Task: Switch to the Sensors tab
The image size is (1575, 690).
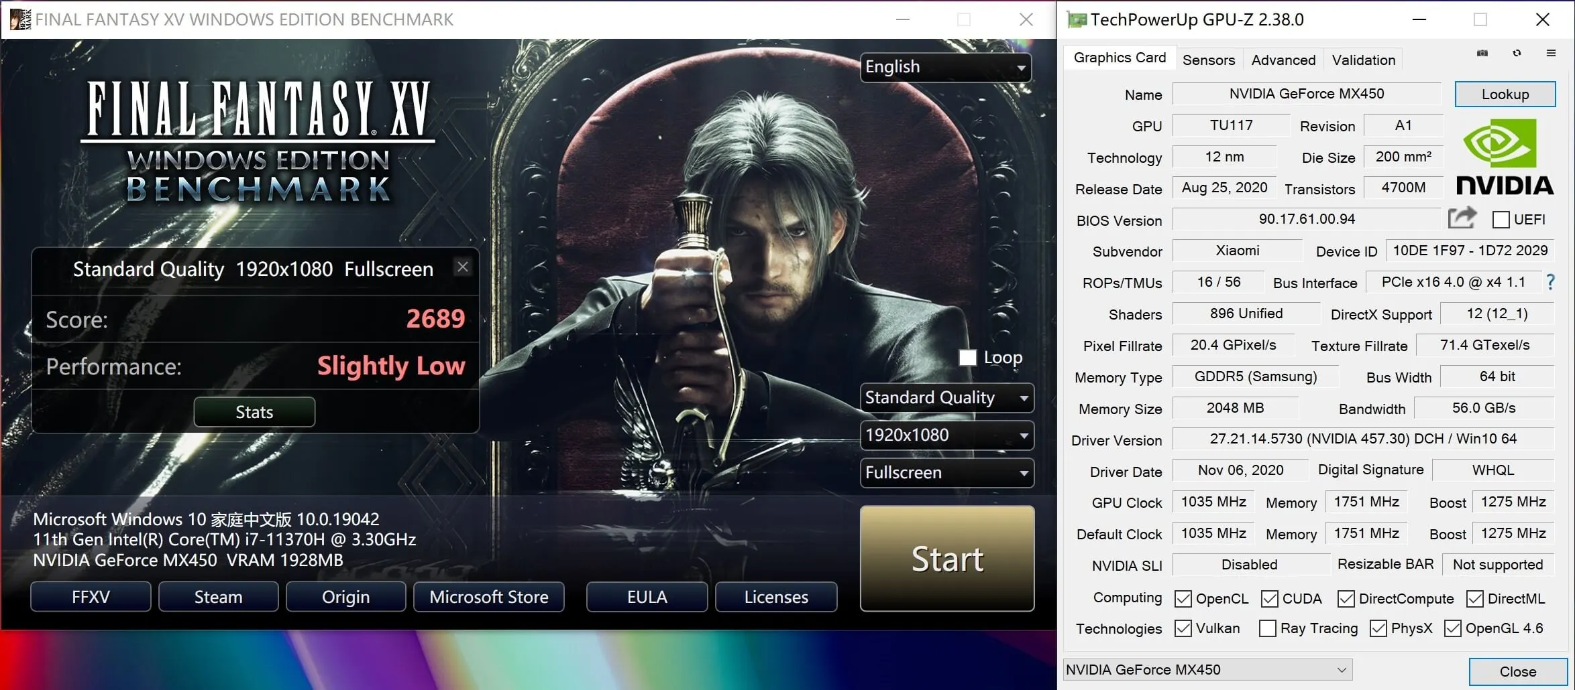Action: click(x=1209, y=60)
